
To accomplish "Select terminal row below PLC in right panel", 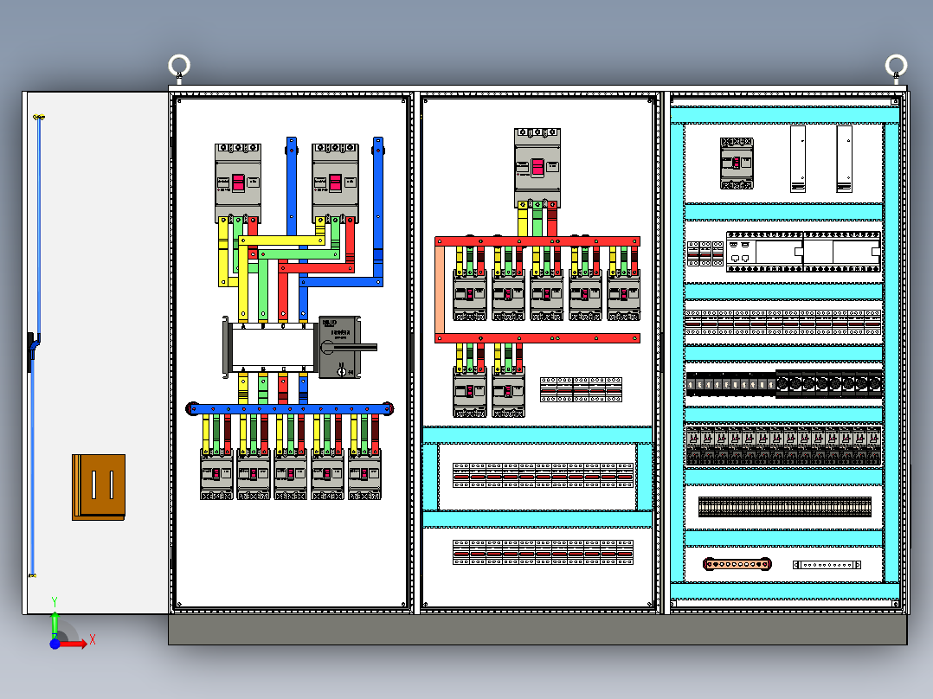I will pos(783,323).
